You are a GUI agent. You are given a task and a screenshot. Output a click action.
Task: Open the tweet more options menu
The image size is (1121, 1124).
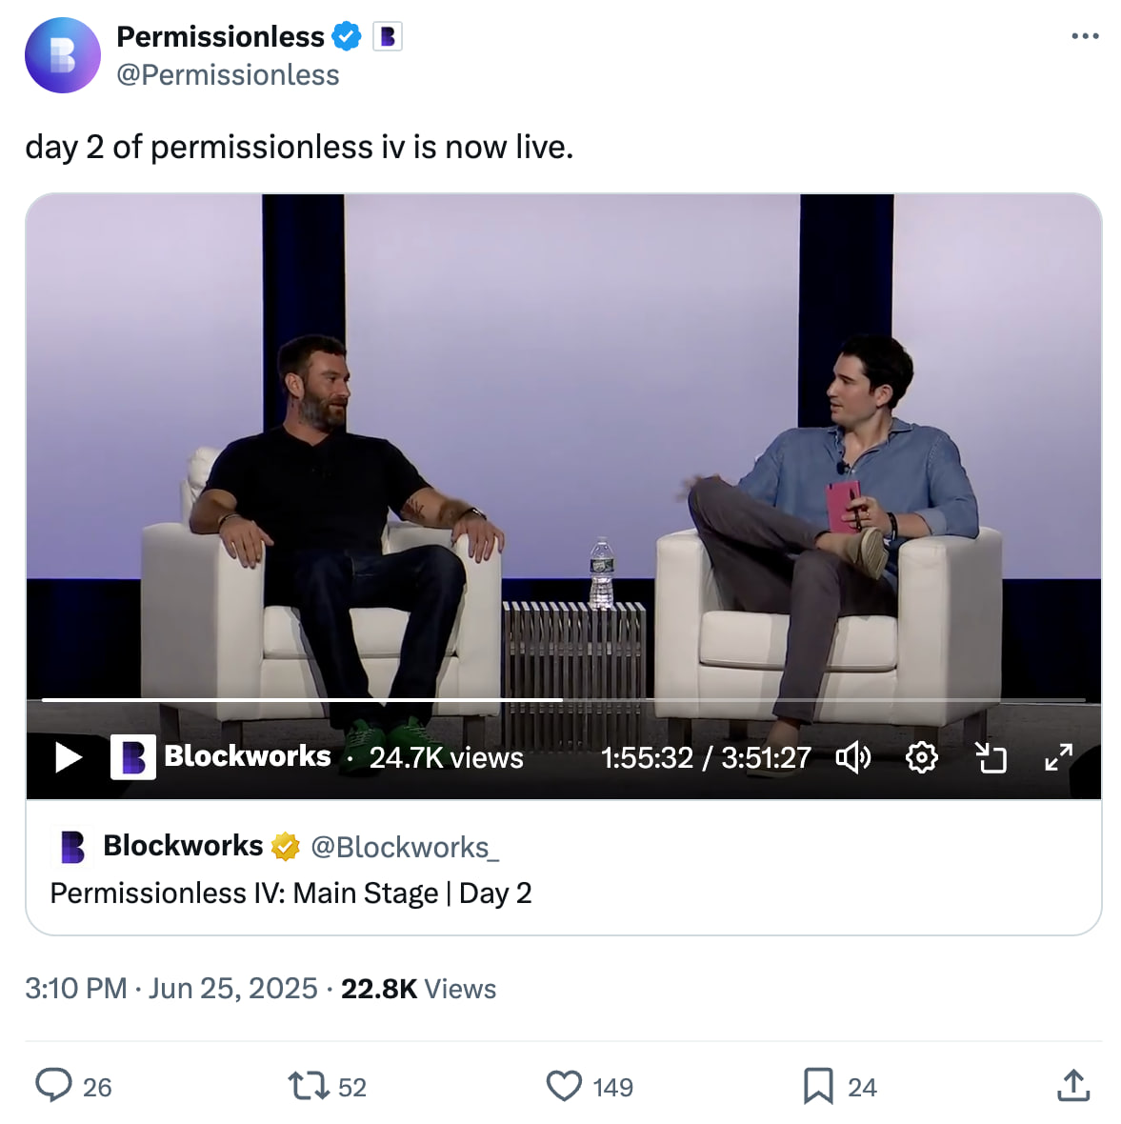pyautogui.click(x=1085, y=36)
